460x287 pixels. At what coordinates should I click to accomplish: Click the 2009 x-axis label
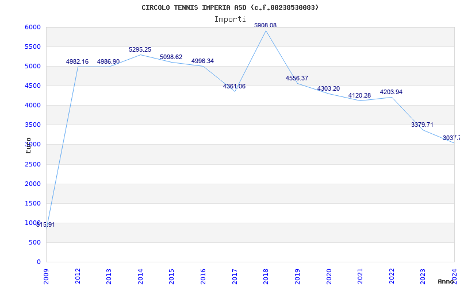click(46, 276)
